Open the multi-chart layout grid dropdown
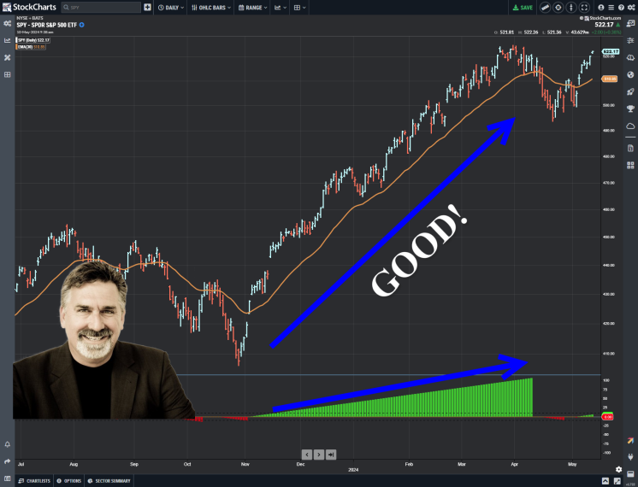Image resolution: width=638 pixels, height=487 pixels. pos(299,8)
